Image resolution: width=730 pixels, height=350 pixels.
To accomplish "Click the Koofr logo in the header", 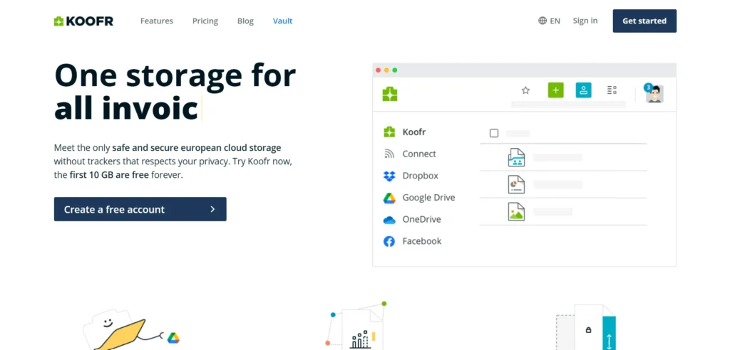I will coord(83,21).
